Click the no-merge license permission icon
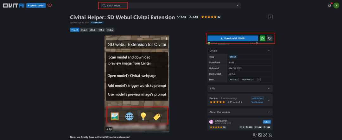 [x=265, y=135]
